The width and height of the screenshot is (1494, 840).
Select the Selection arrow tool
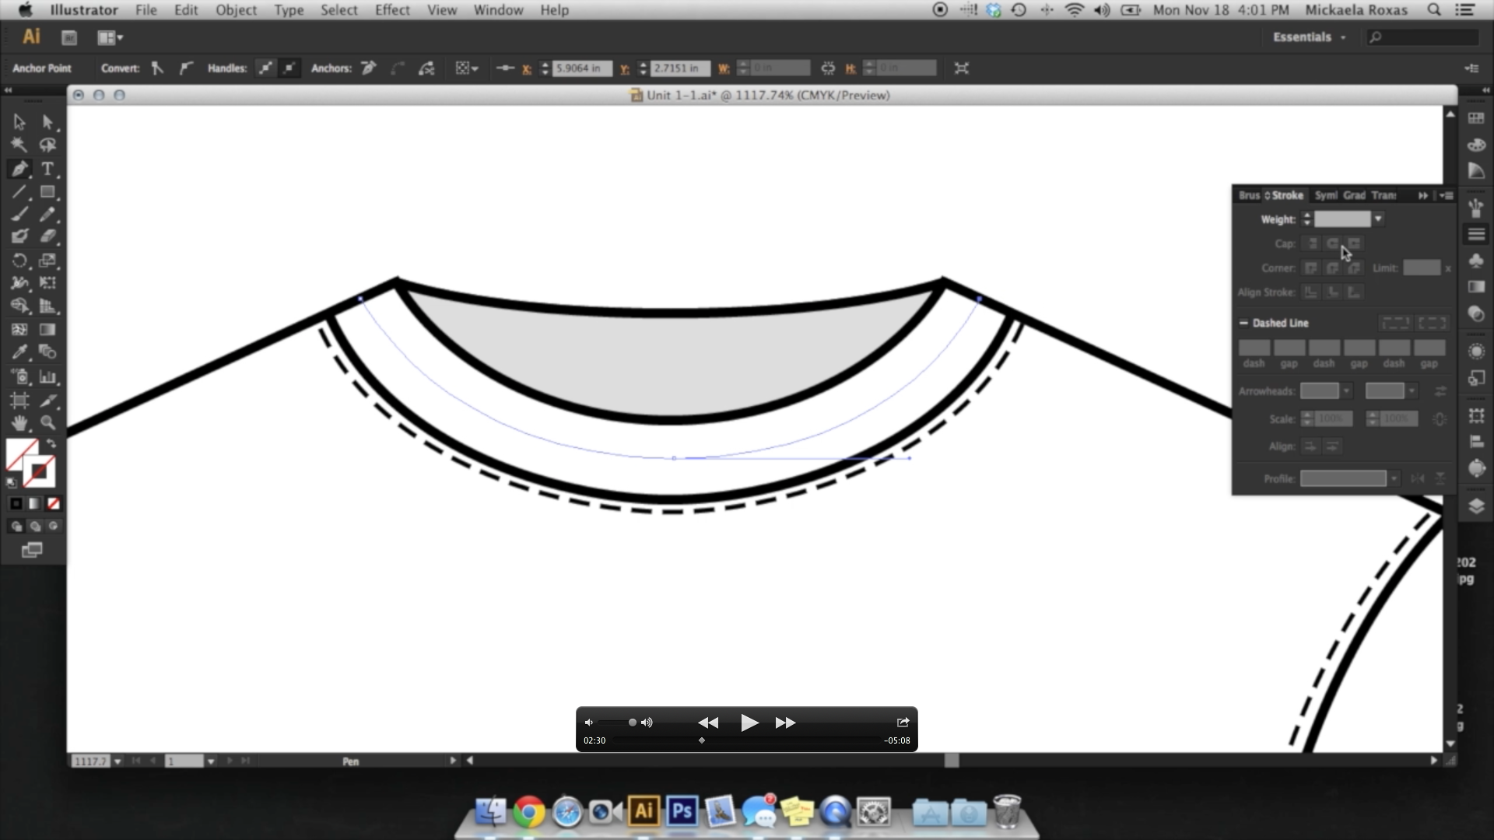pos(19,122)
